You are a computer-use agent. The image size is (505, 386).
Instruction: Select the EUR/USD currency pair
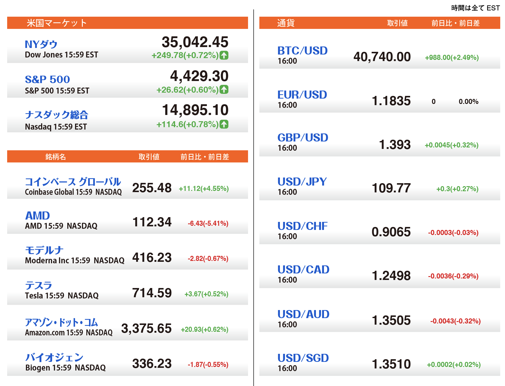[302, 95]
